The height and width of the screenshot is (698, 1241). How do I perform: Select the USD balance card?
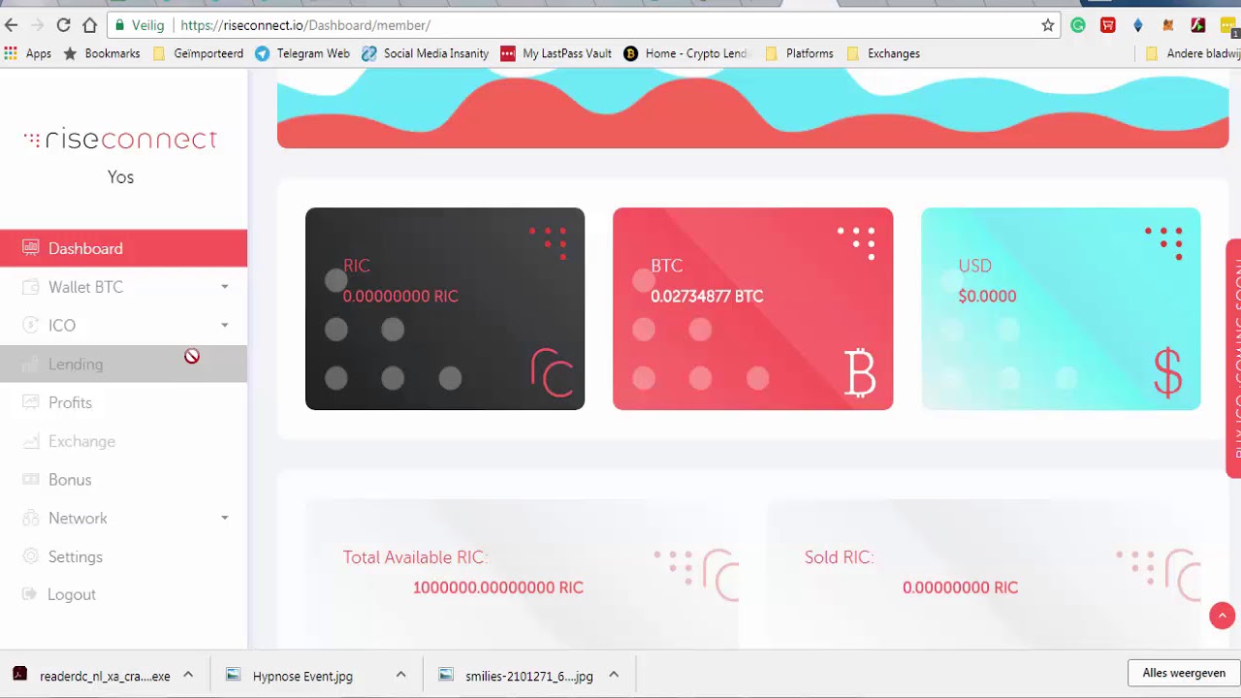[x=1061, y=308]
